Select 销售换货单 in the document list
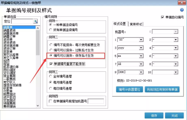Image resolution: width=187 pixels, height=120 pixels. click(11, 33)
